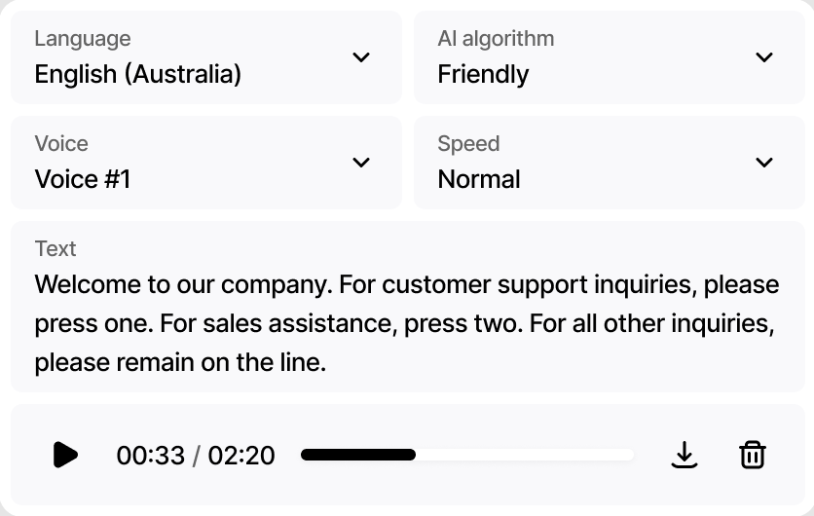Click the Friendly algorithm value

[483, 74]
